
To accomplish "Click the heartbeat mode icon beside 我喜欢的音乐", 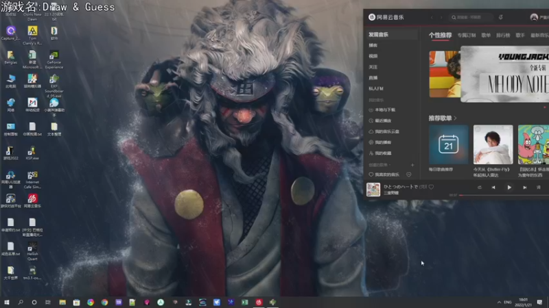I will [x=408, y=175].
